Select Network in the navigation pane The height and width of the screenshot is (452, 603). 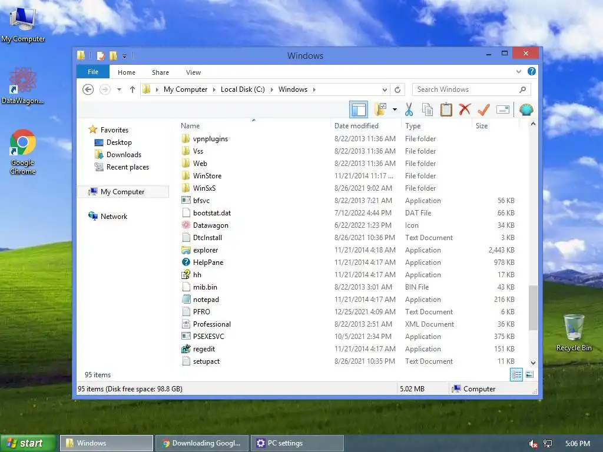tap(114, 217)
